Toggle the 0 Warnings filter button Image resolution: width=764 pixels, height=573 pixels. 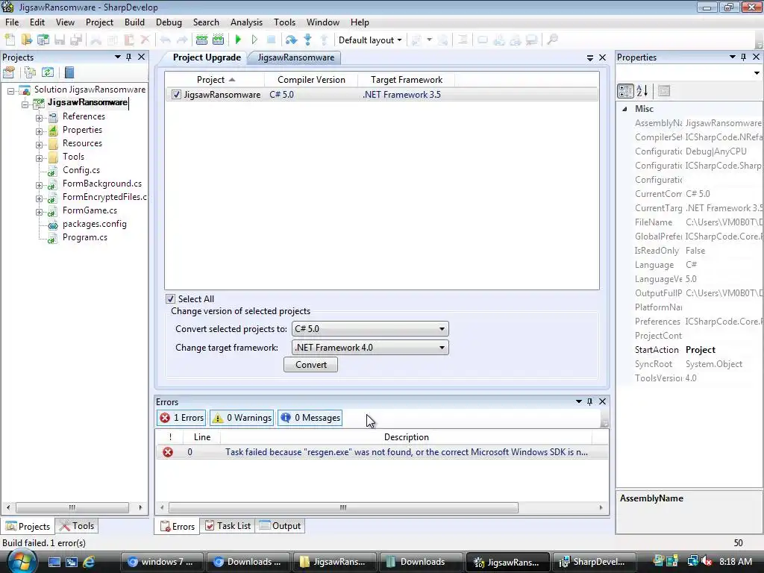pyautogui.click(x=242, y=418)
